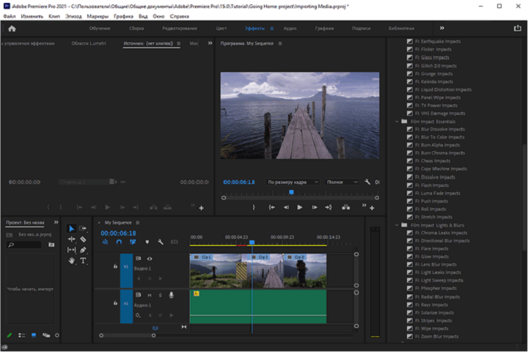The width and height of the screenshot is (528, 352).
Task: Click the Program monitor playhead marker
Action: (x=291, y=192)
